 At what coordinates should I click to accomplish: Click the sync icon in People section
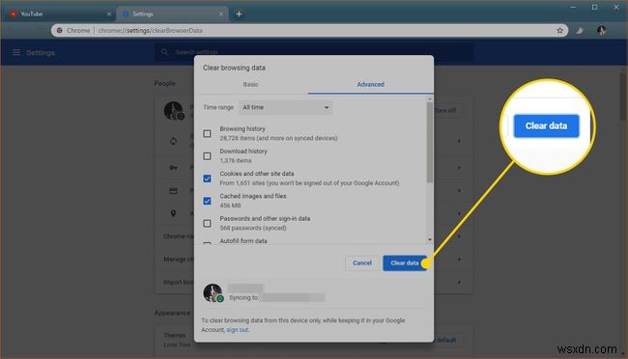click(x=173, y=141)
